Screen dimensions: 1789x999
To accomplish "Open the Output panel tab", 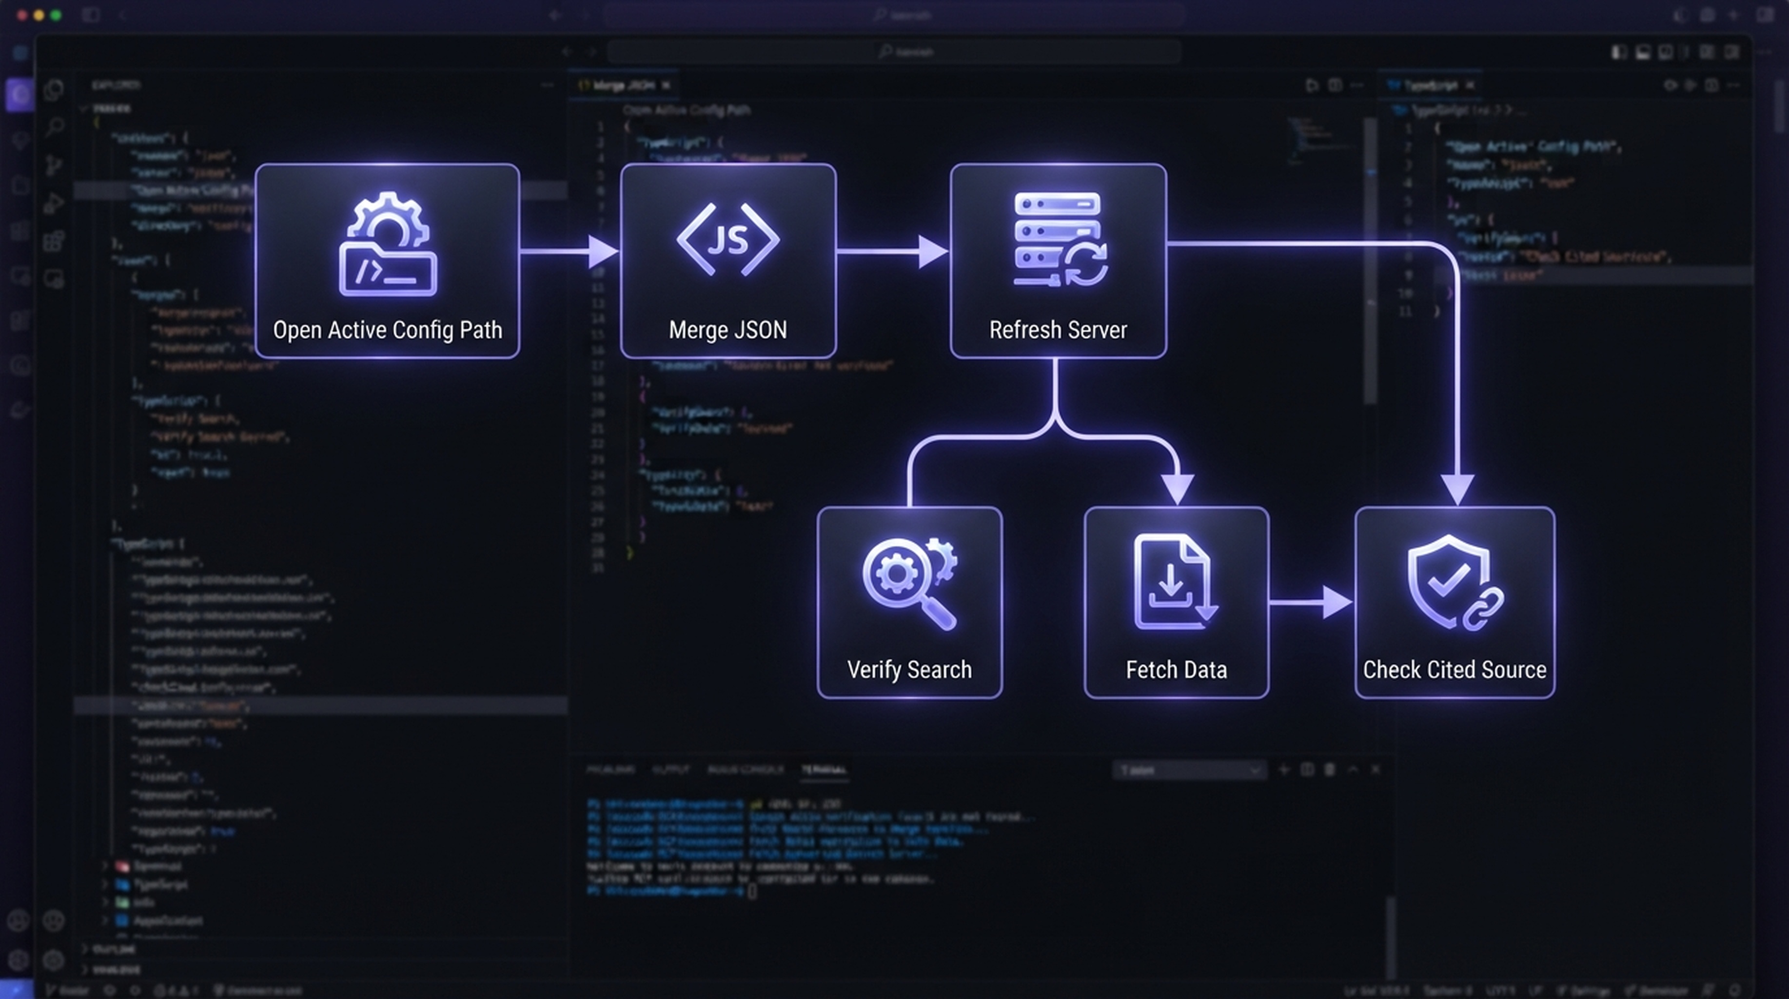I will click(671, 770).
